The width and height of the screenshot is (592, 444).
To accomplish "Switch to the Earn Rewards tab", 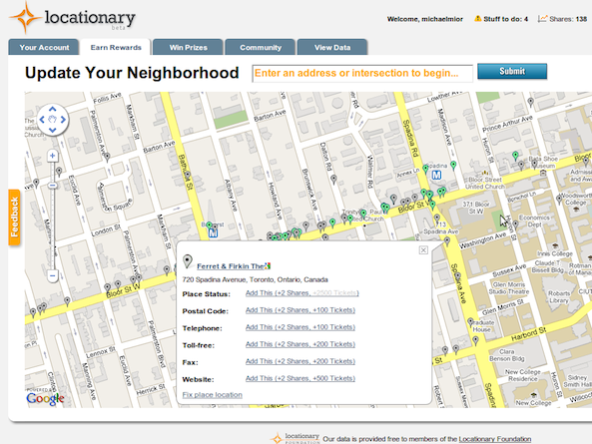I will coord(116,48).
